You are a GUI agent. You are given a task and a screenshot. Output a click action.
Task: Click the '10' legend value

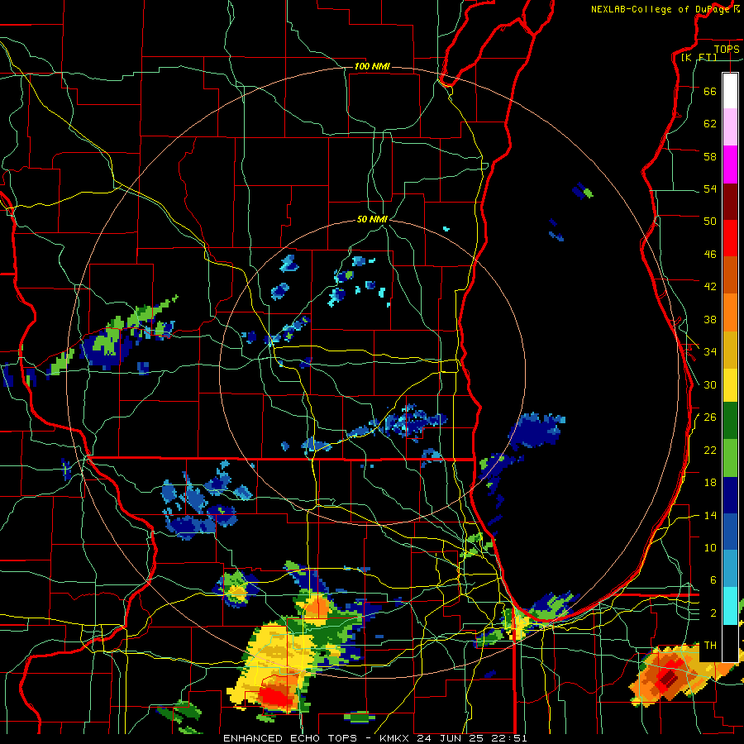710,547
